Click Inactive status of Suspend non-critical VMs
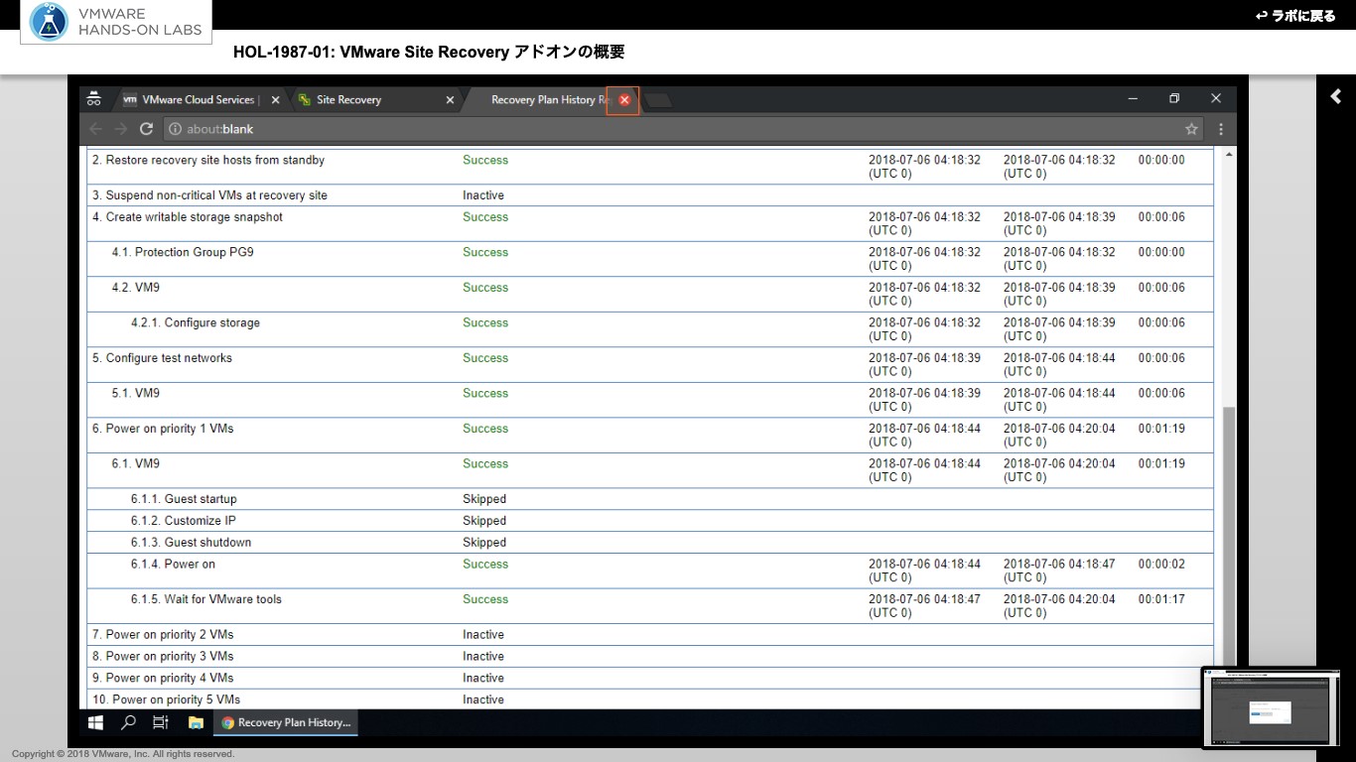Viewport: 1356px width, 762px height. (483, 195)
